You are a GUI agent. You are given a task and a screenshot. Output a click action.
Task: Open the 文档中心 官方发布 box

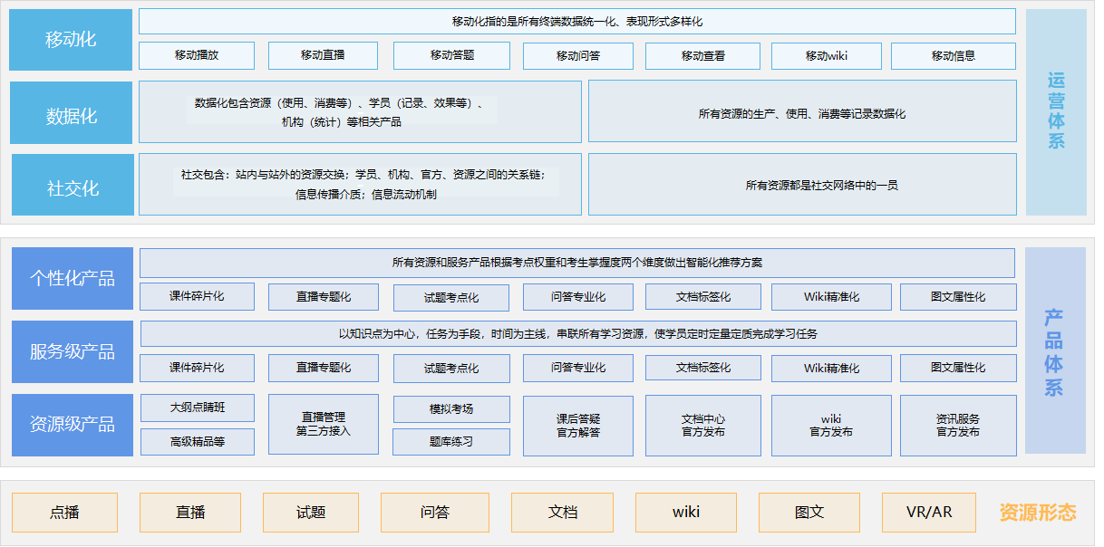[x=702, y=426]
